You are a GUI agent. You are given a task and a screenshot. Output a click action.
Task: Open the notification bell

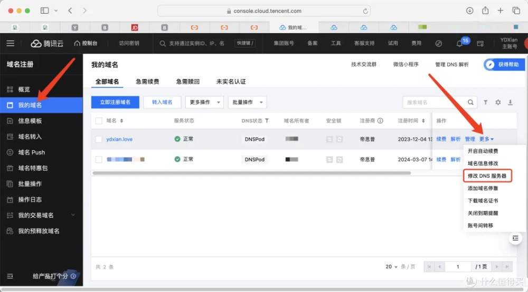[459, 43]
